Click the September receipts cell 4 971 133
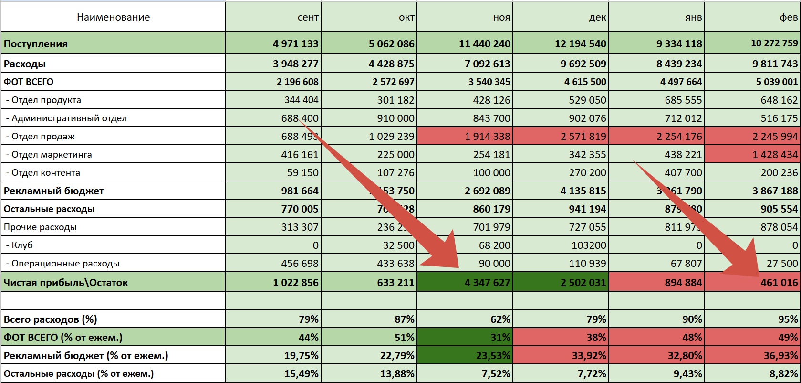 click(x=273, y=43)
